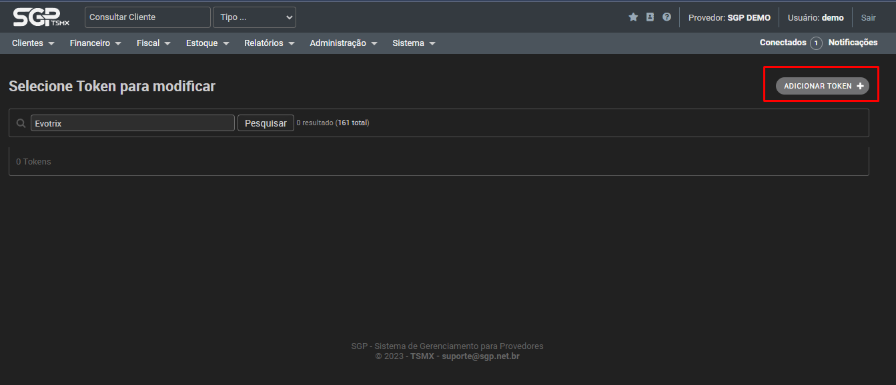896x385 pixels.
Task: Open the Financeiro menu
Action: [95, 43]
